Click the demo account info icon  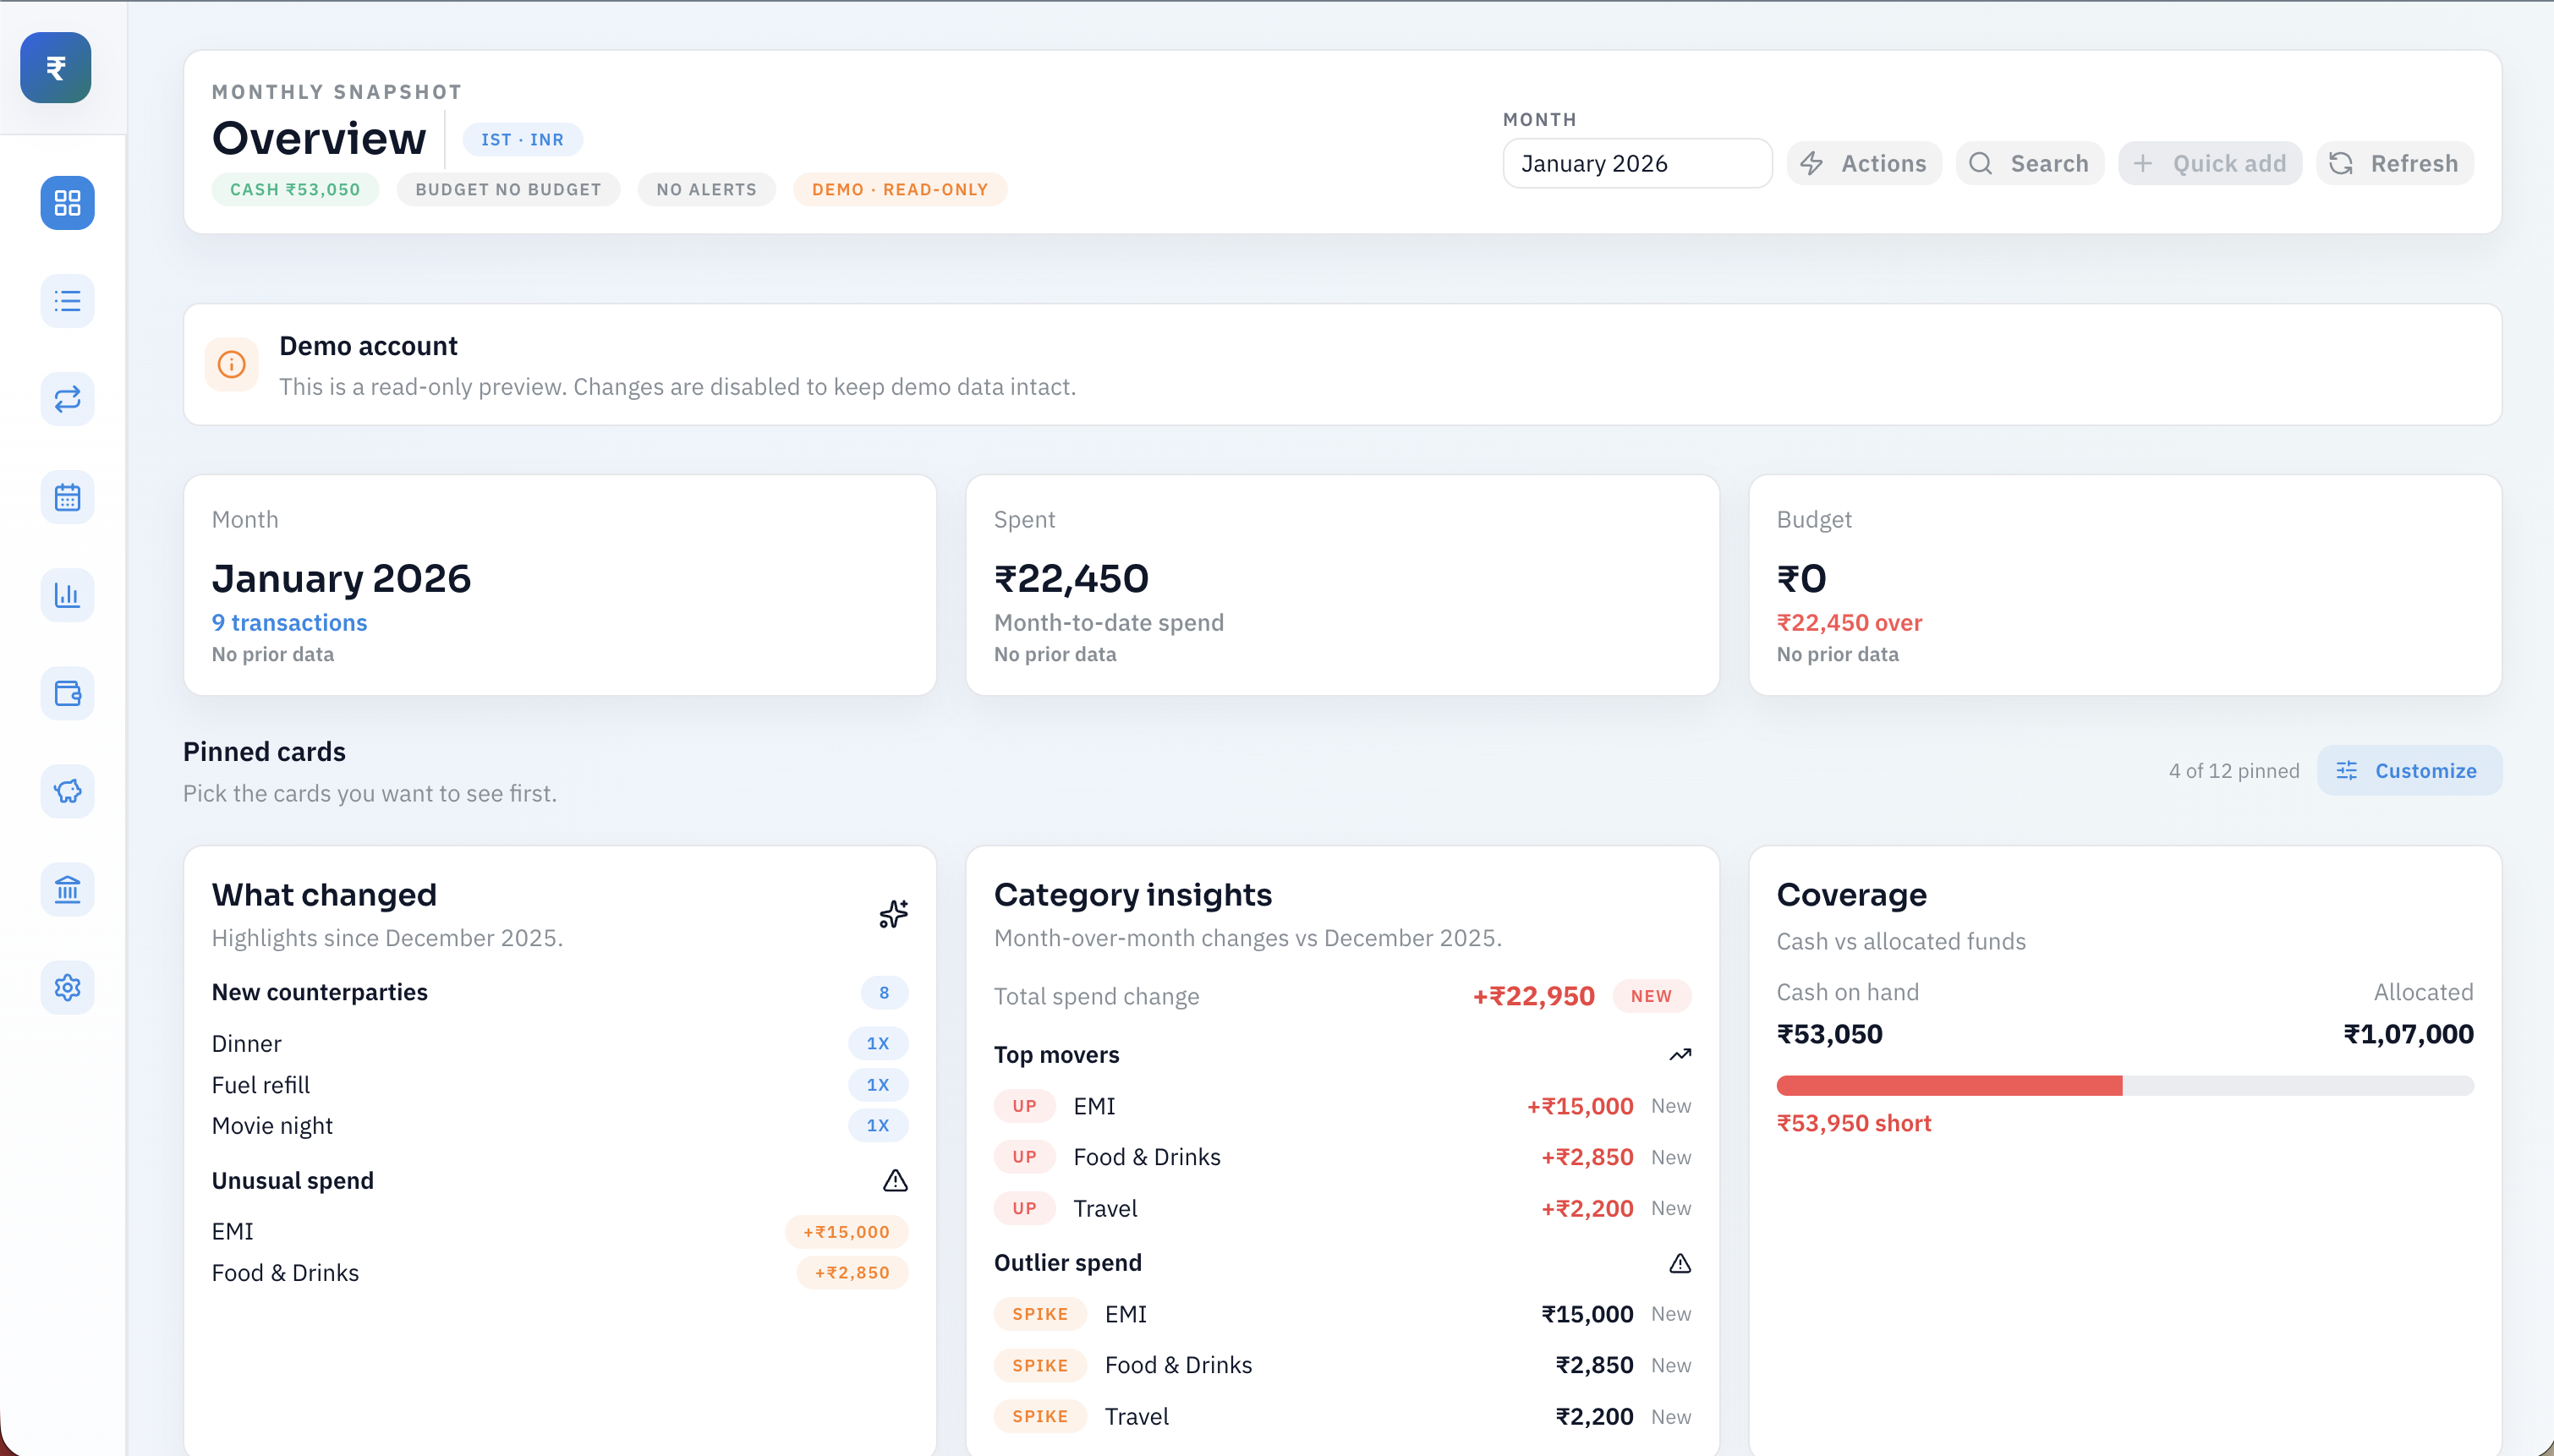click(x=231, y=365)
